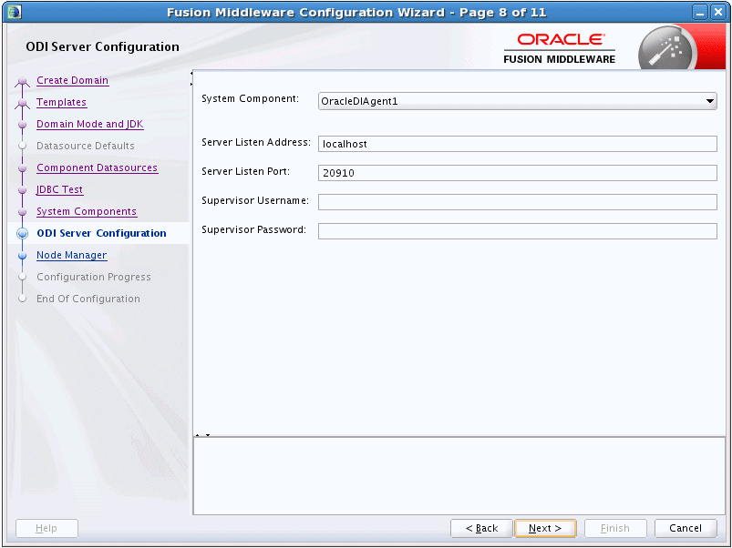This screenshot has height=548, width=732.
Task: Click the message log pane
Action: [459, 476]
